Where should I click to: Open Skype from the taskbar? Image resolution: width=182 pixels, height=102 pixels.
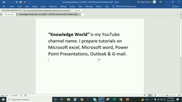(x=95, y=99)
